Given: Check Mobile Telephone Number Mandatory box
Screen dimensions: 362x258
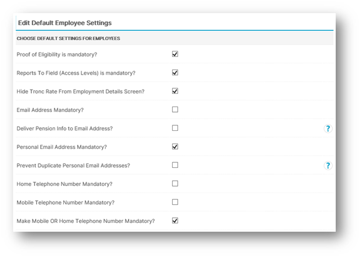Looking at the screenshot, I should point(175,202).
